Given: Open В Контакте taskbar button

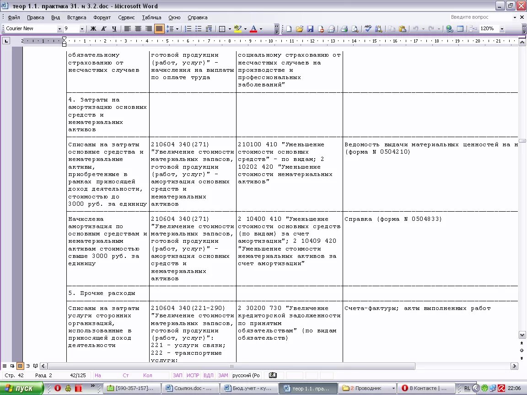Looking at the screenshot, I should tap(425, 388).
